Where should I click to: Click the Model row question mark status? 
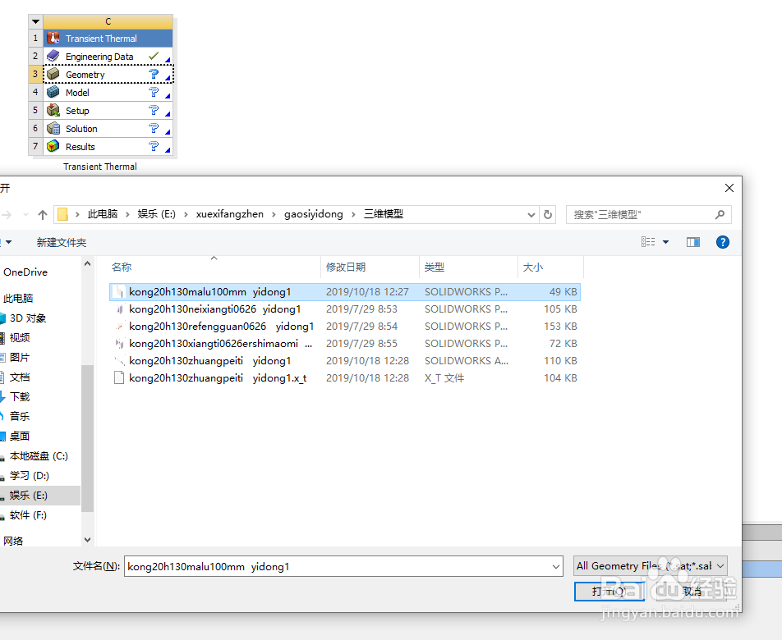click(154, 92)
